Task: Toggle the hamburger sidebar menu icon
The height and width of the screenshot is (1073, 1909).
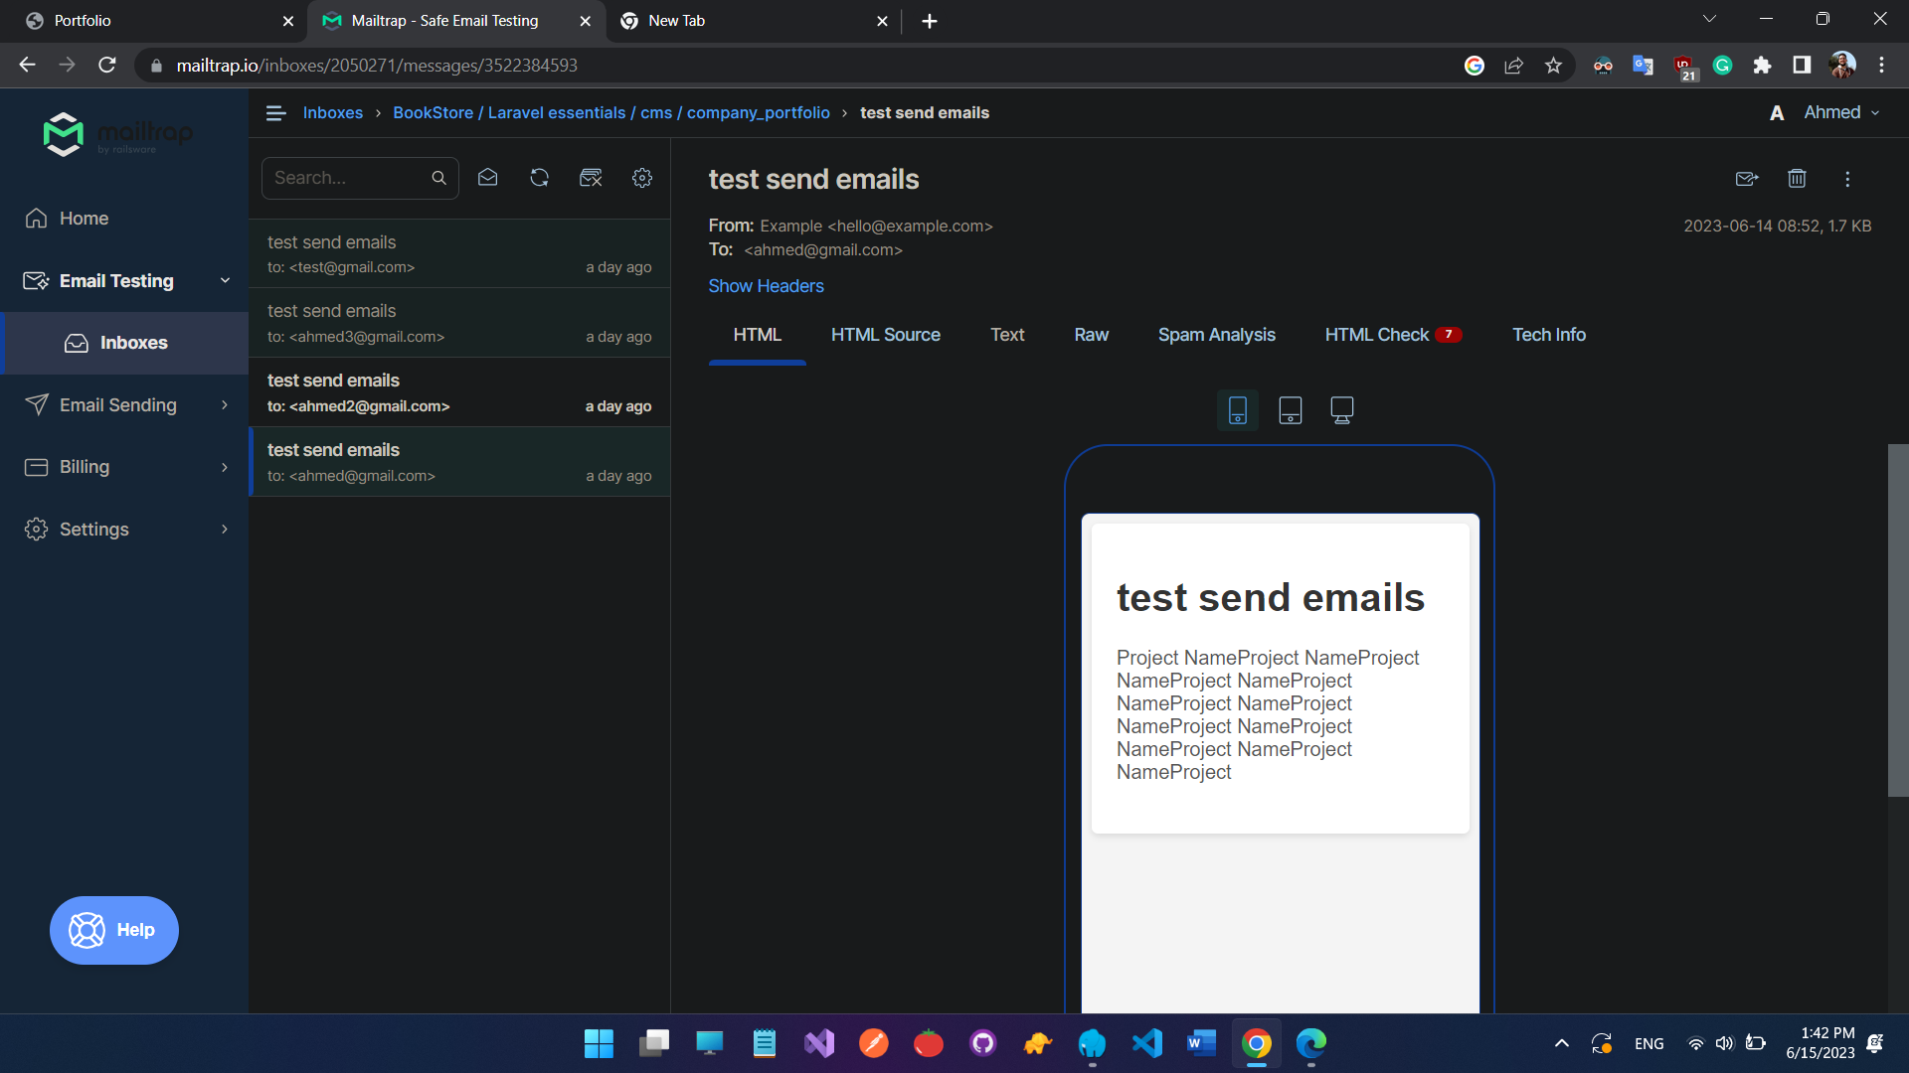Action: click(x=276, y=113)
